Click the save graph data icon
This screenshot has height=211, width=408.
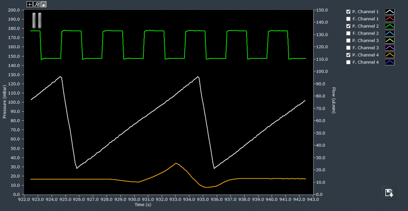(x=388, y=192)
